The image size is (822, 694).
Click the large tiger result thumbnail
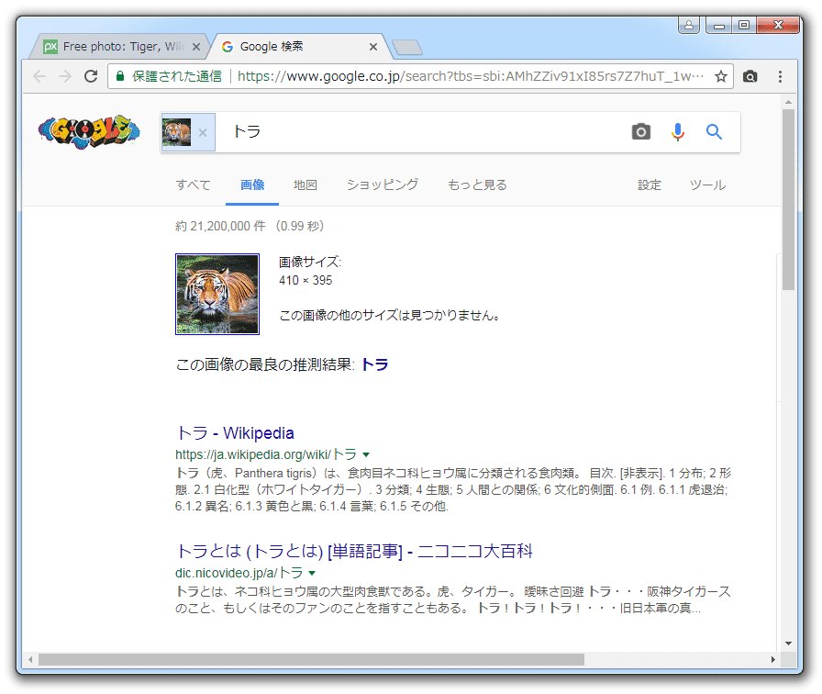pyautogui.click(x=217, y=295)
